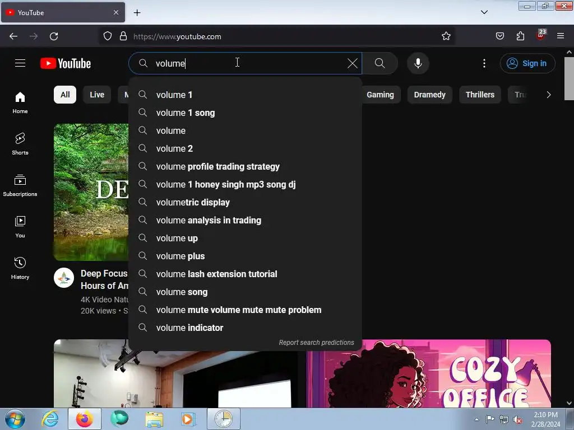Open Windows Media Player from taskbar

(x=188, y=419)
